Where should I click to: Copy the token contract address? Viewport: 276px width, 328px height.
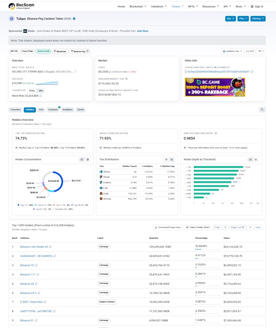pos(252,71)
